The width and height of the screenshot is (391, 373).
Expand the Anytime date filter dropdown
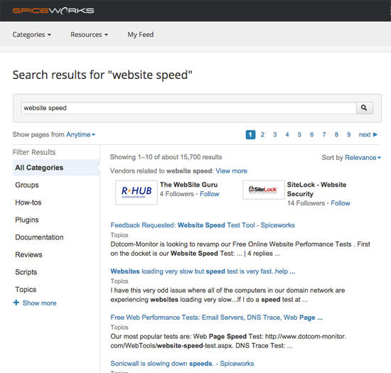[81, 134]
